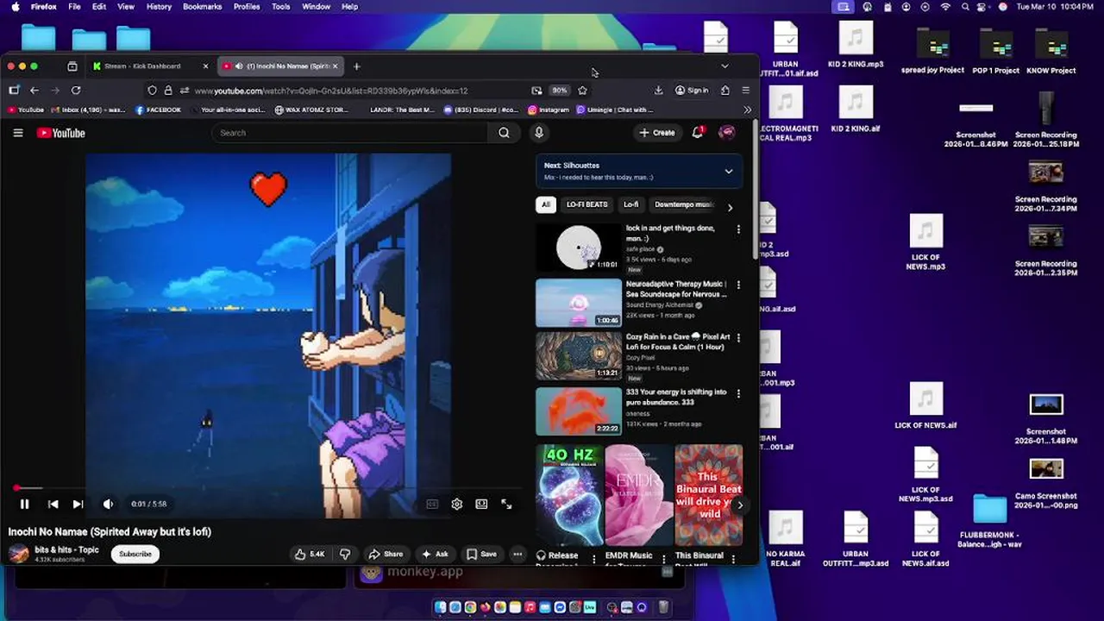
Task: Go to the YouTube home logo
Action: coord(60,133)
